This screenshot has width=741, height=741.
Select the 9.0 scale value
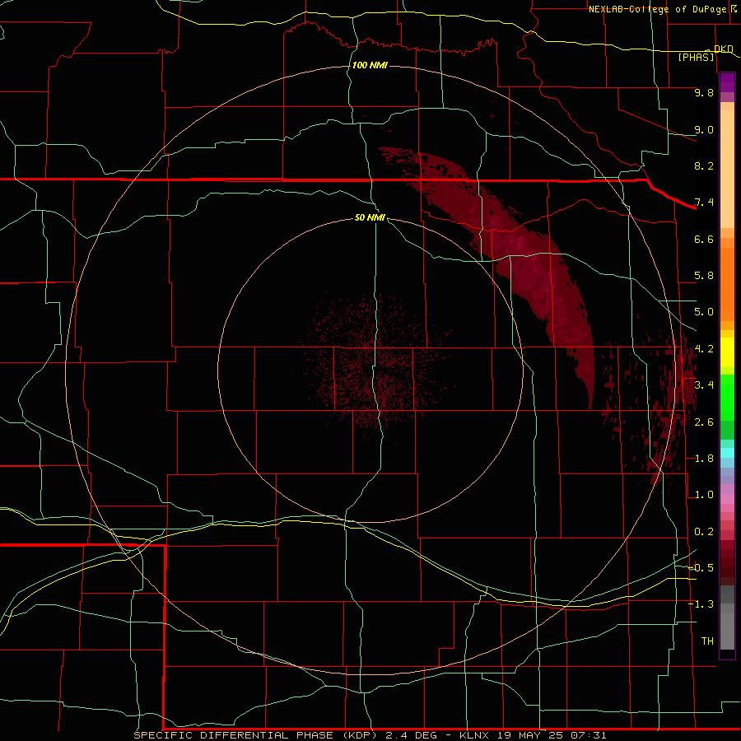[x=704, y=130]
